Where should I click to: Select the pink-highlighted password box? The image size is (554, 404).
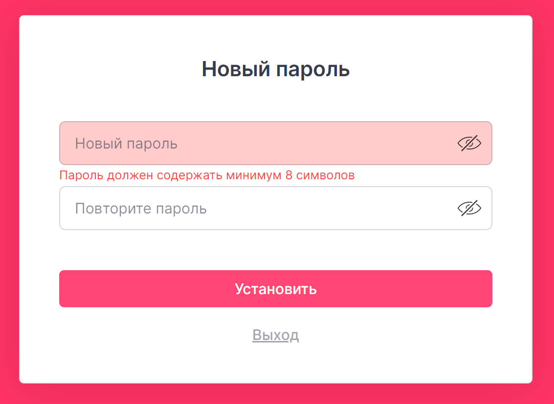coord(276,143)
